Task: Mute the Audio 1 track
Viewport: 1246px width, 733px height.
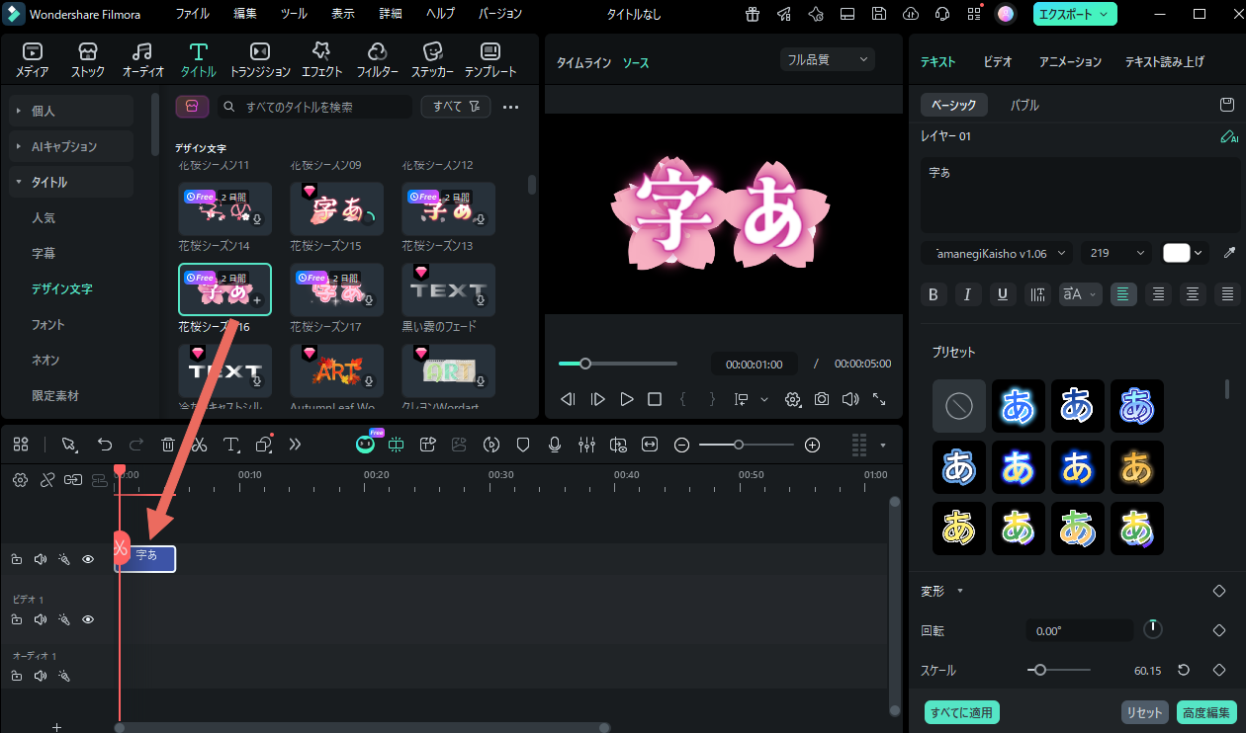Action: [x=41, y=676]
